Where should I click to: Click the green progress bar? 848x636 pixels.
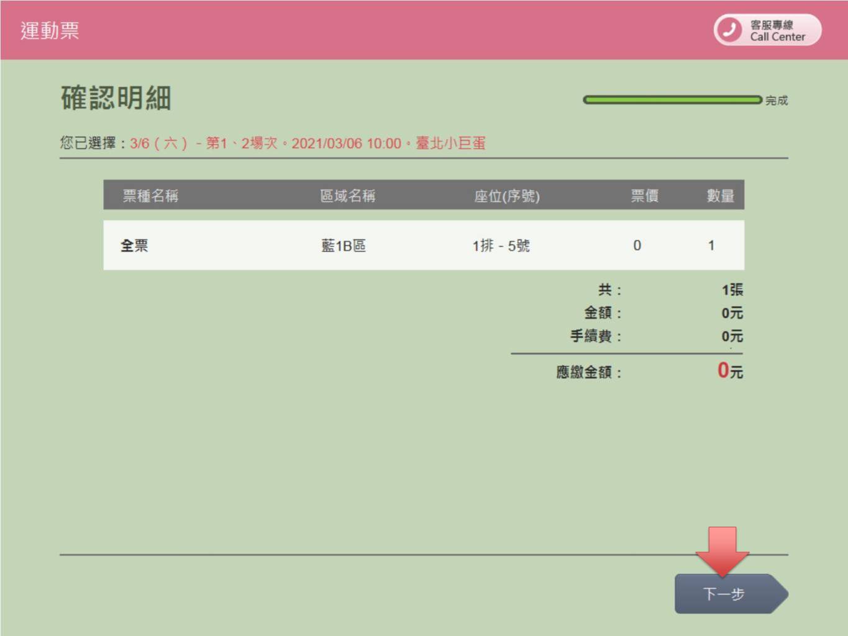[672, 100]
